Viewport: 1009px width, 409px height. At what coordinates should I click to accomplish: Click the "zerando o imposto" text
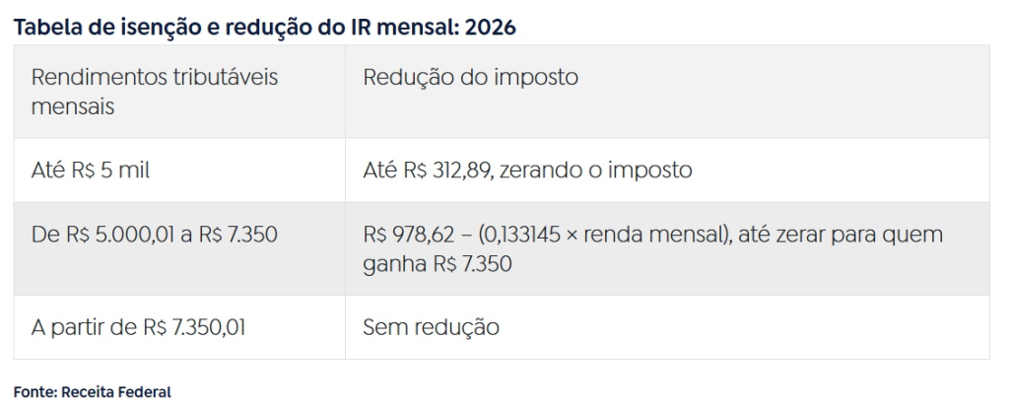pyautogui.click(x=595, y=170)
